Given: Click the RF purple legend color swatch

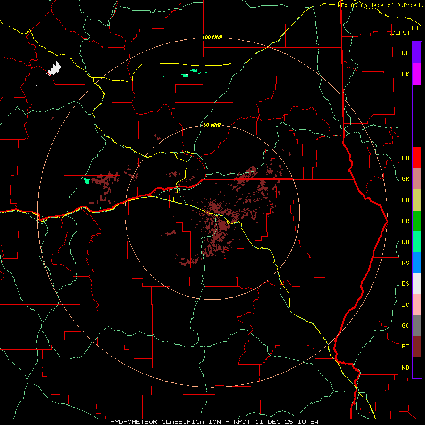Looking at the screenshot, I should coord(417,53).
